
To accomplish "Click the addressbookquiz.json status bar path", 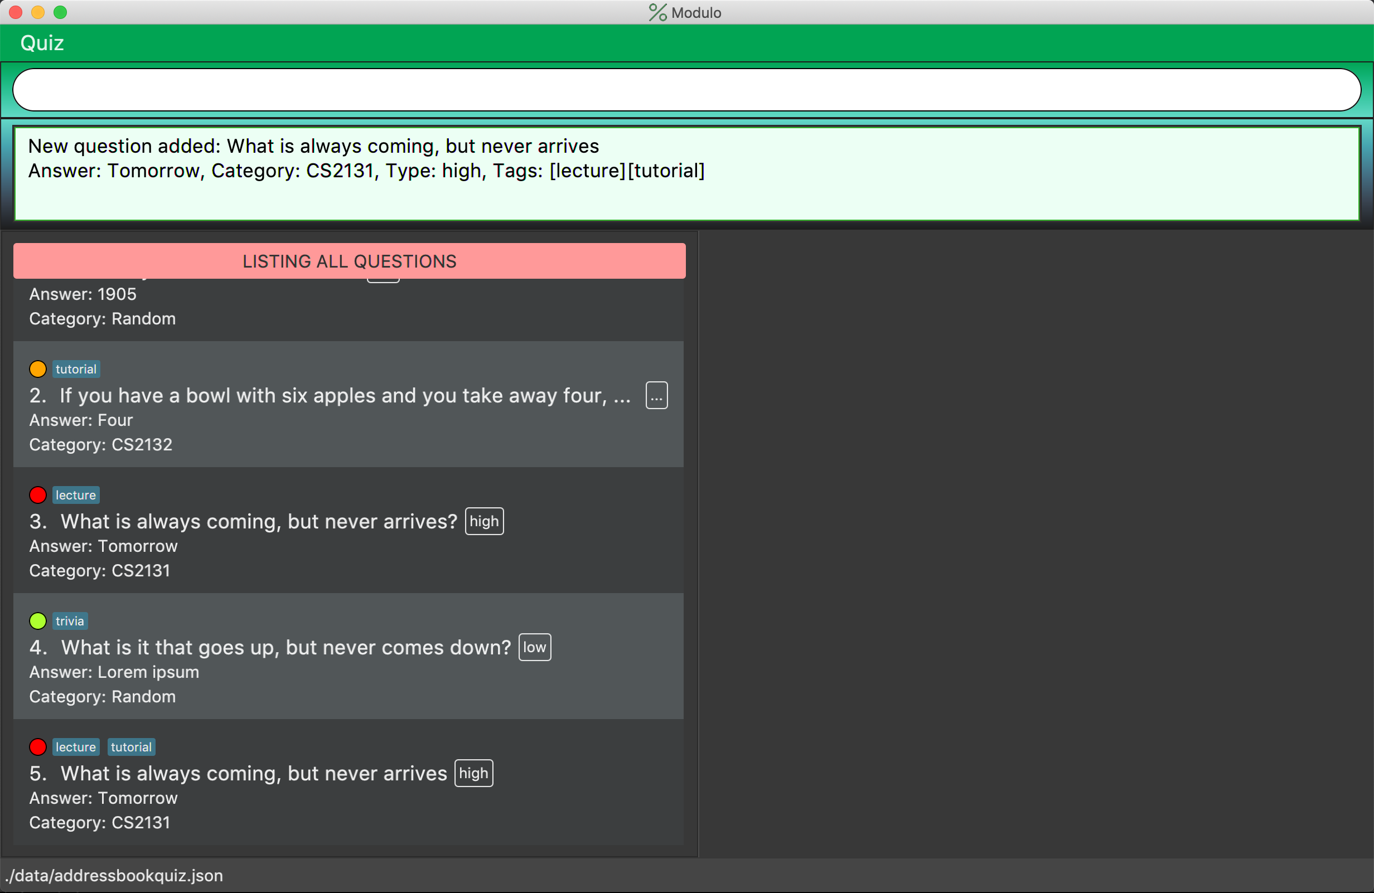I will point(114,875).
